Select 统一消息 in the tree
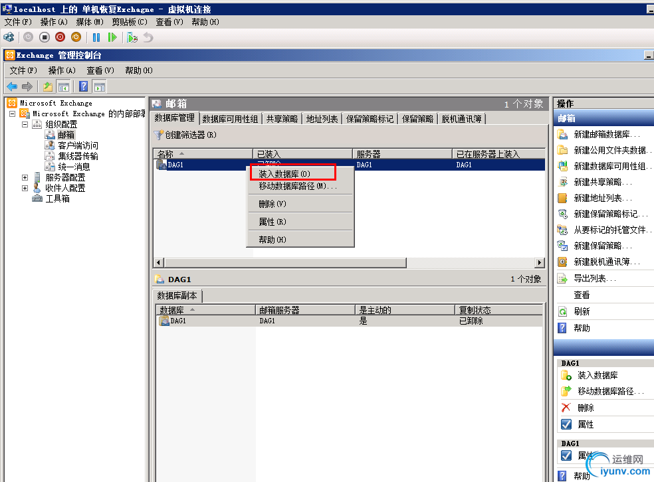Viewport: 654px width, 482px height. click(74, 167)
